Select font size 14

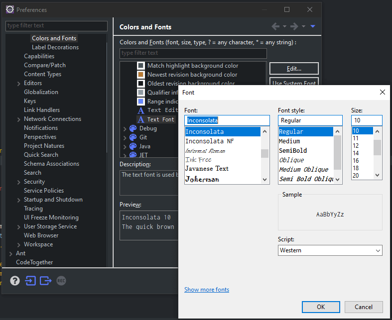click(356, 153)
